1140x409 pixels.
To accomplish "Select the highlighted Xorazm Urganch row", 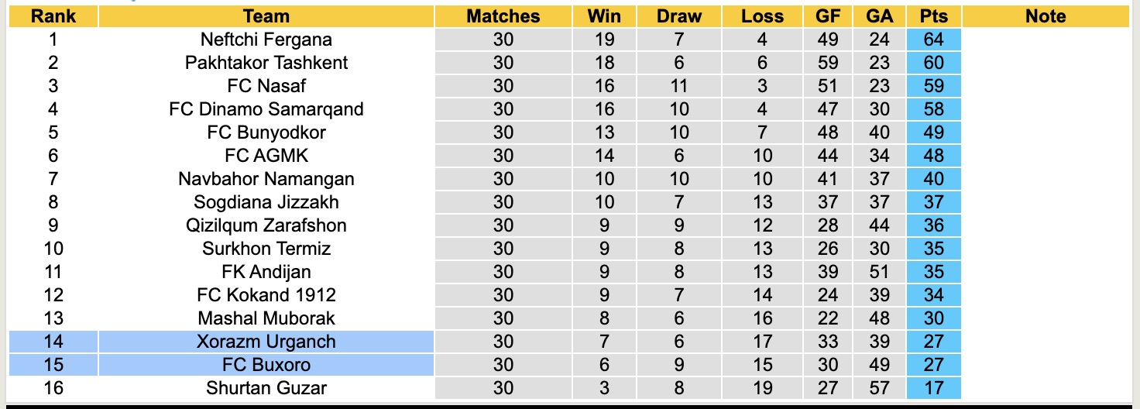I will [266, 342].
